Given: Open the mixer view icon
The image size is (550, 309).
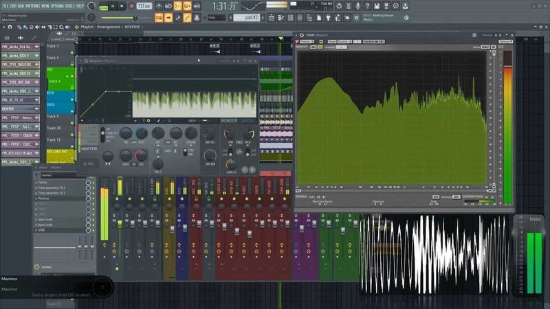Looking at the screenshot, I should click(300, 18).
